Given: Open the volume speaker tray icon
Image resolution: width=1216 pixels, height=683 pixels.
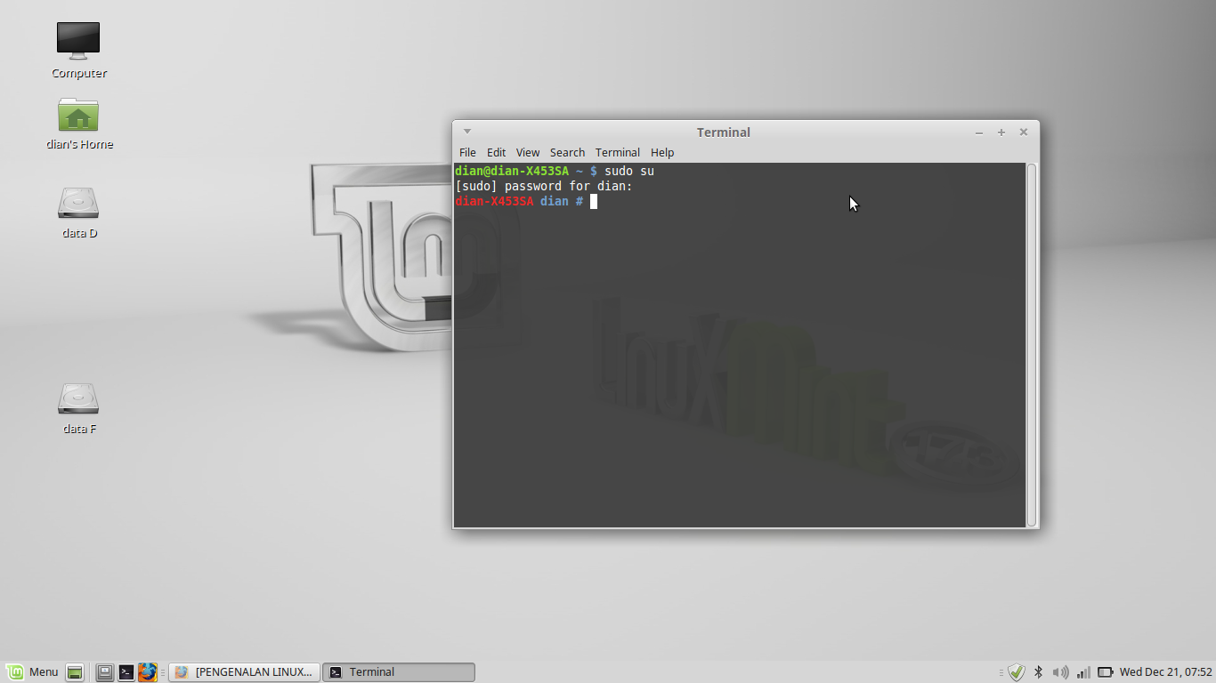Looking at the screenshot, I should point(1060,672).
